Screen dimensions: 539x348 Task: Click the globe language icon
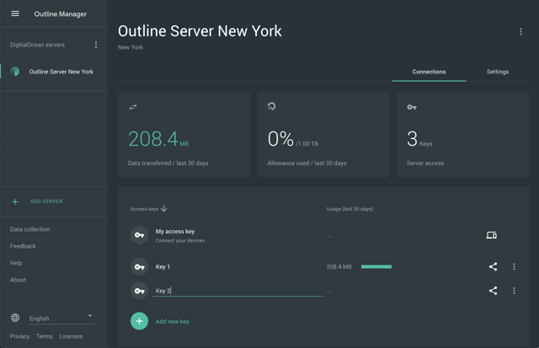coord(15,318)
